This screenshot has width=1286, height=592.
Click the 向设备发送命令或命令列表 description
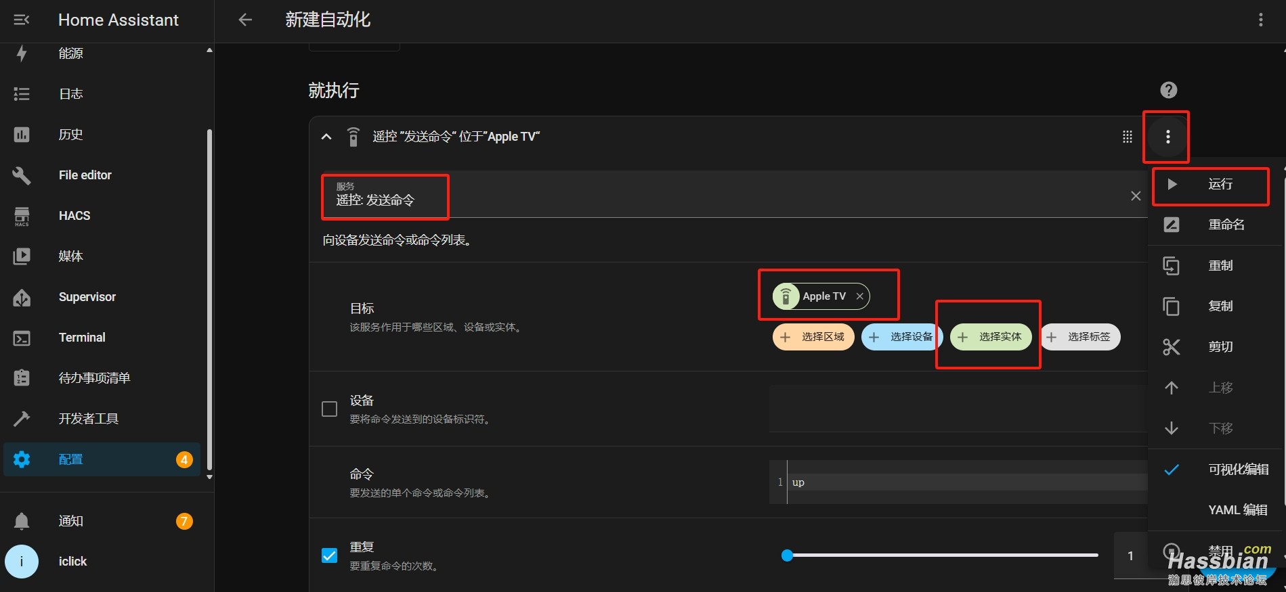pos(398,240)
